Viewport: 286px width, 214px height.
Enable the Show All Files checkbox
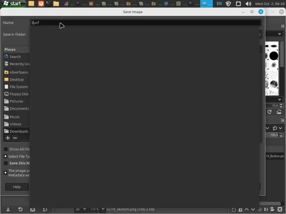pyautogui.click(x=6, y=149)
